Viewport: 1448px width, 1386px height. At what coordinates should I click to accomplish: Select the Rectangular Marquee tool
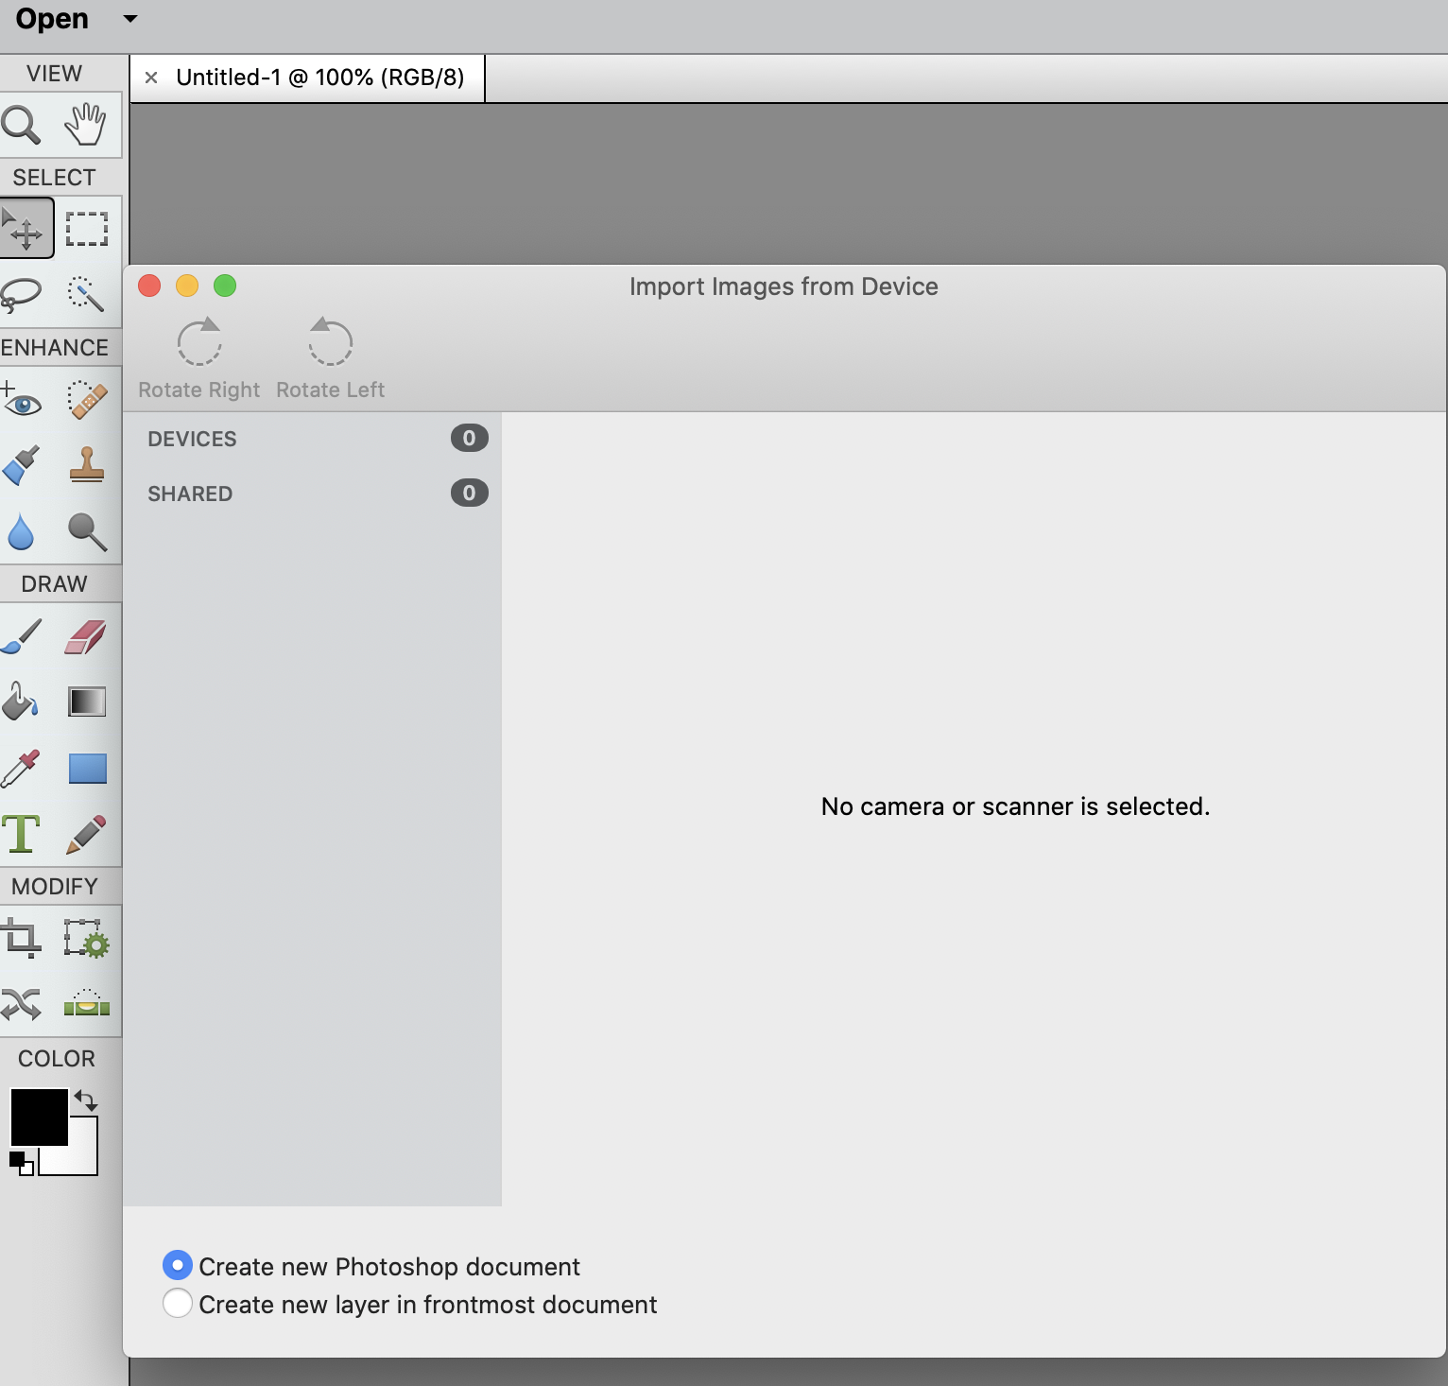86,229
